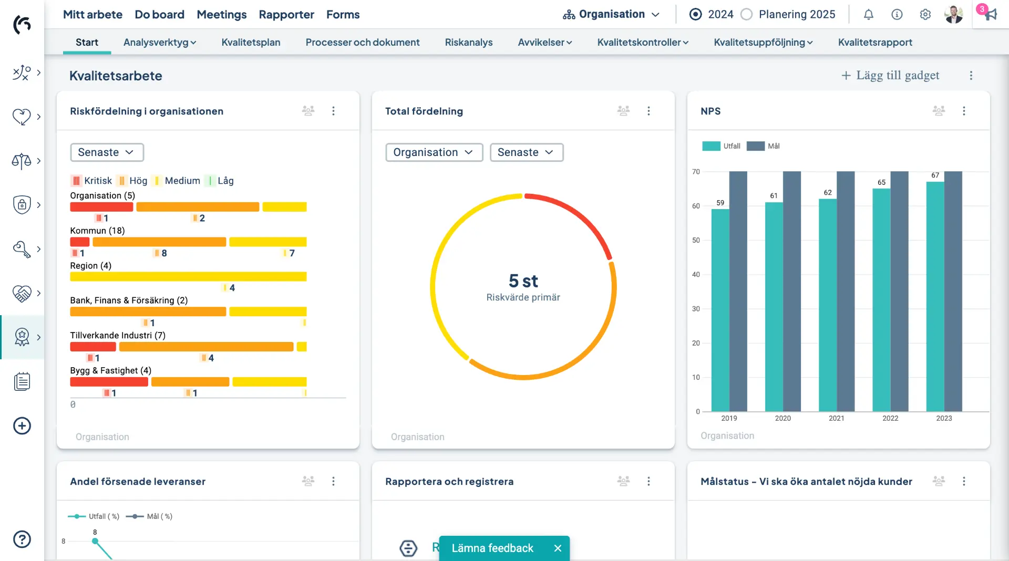Open the quality award ribbon module
The image size is (1009, 561).
(x=22, y=337)
